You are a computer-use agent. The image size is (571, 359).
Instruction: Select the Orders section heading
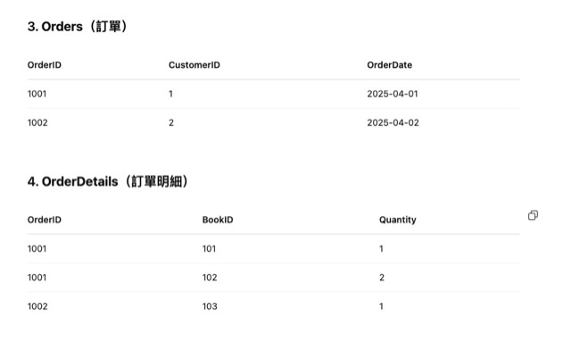pyautogui.click(x=78, y=27)
